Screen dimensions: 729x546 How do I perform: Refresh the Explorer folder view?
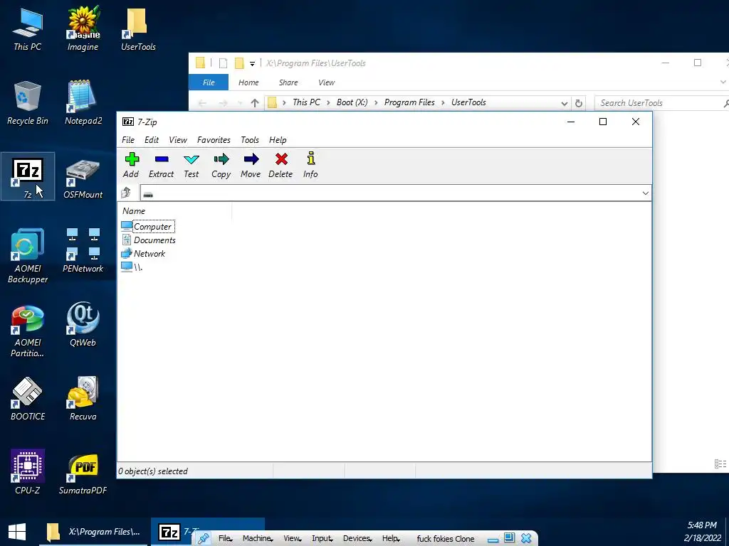[x=578, y=103]
